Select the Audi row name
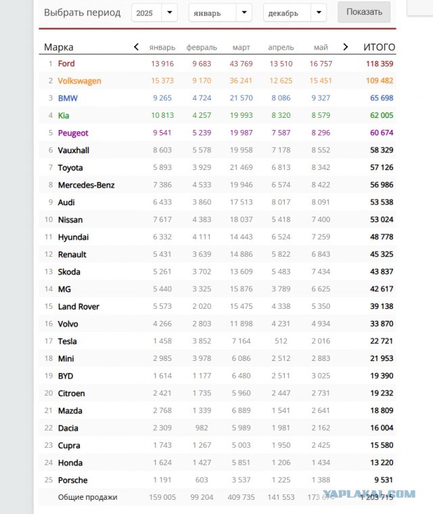Viewport: 433px width, 514px height. [66, 202]
